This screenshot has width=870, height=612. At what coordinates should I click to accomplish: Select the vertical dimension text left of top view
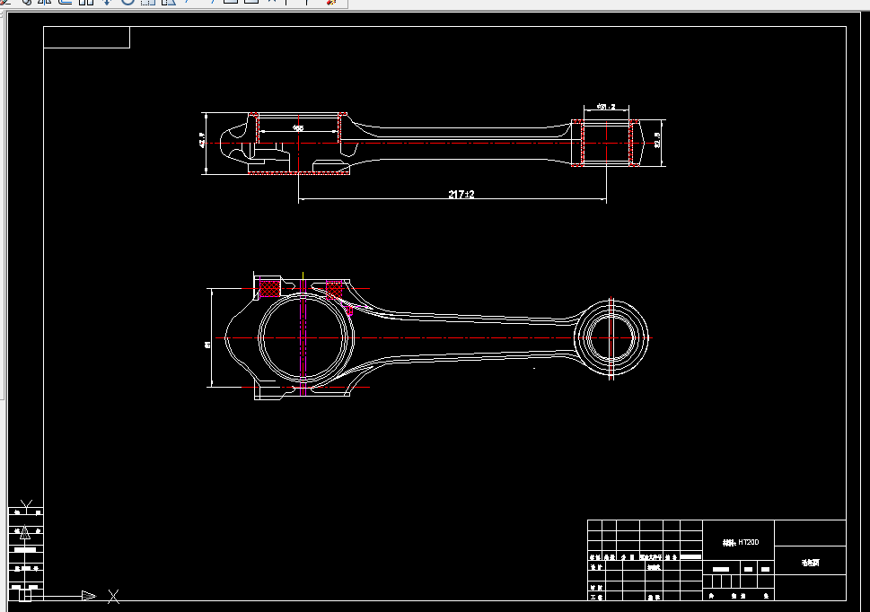coord(202,140)
